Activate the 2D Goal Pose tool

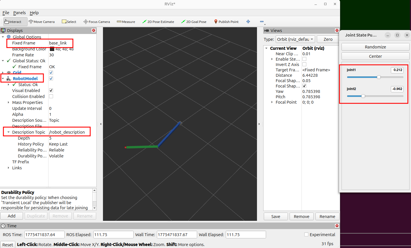pos(194,22)
